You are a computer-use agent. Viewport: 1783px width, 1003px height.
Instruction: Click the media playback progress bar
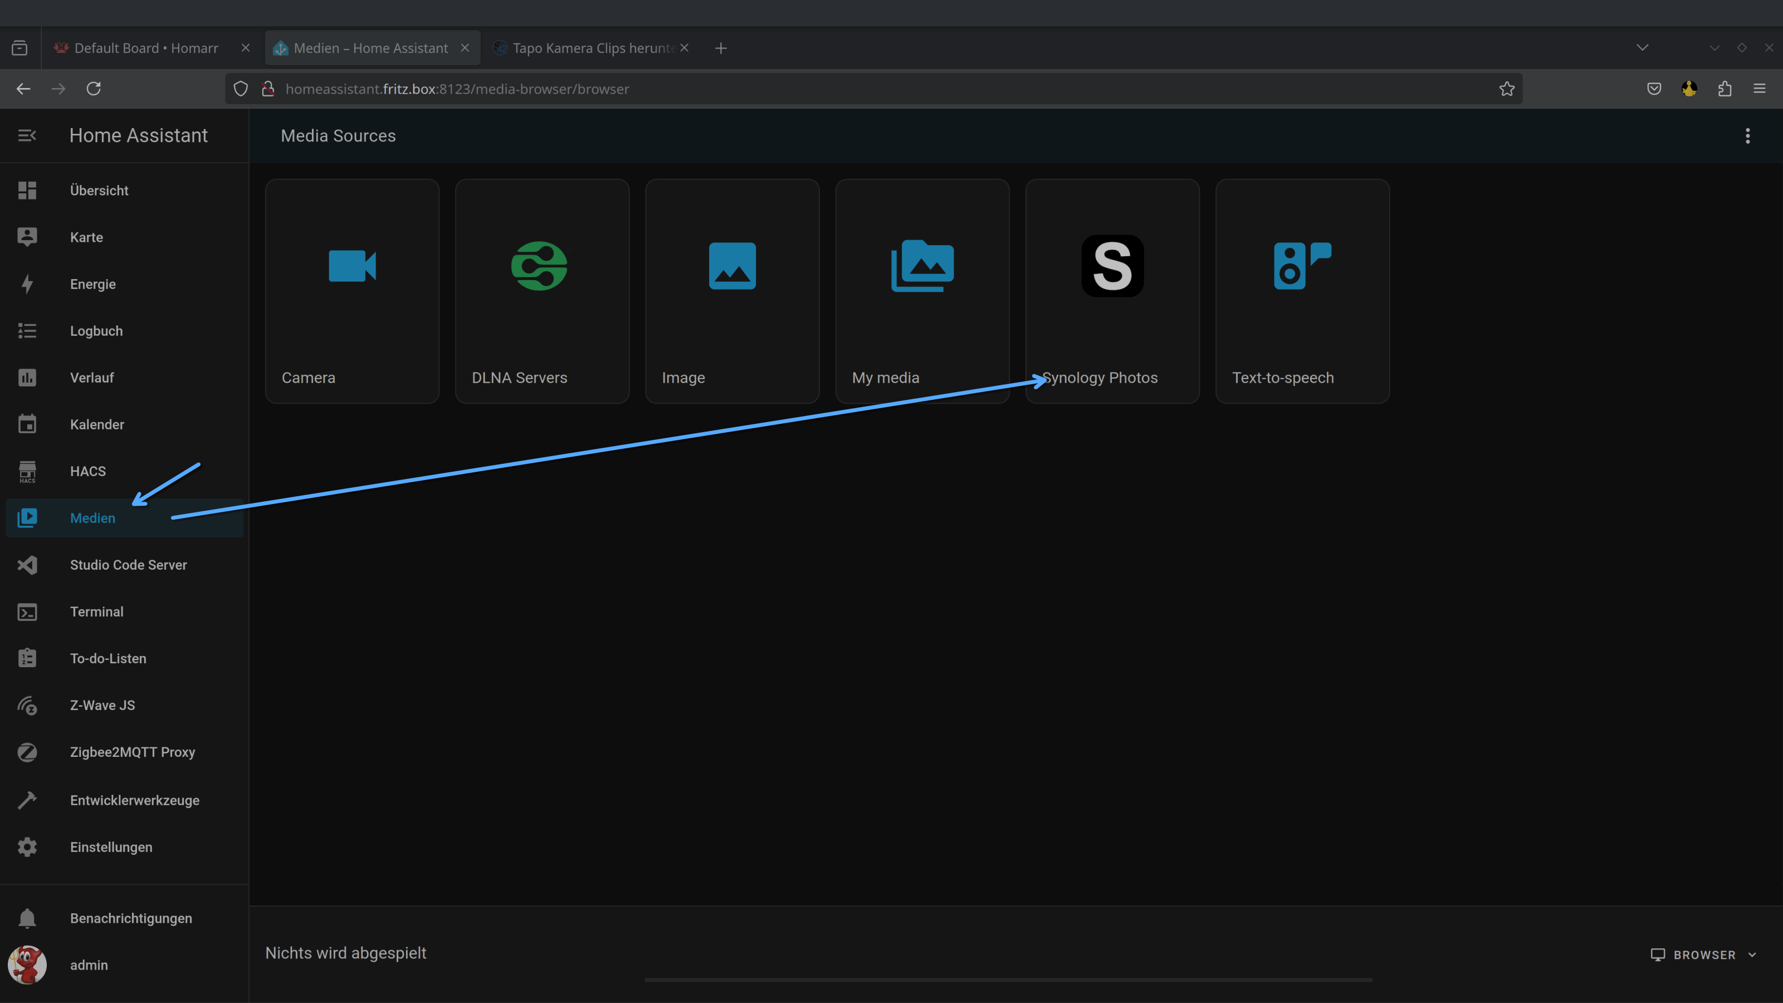(x=1008, y=980)
